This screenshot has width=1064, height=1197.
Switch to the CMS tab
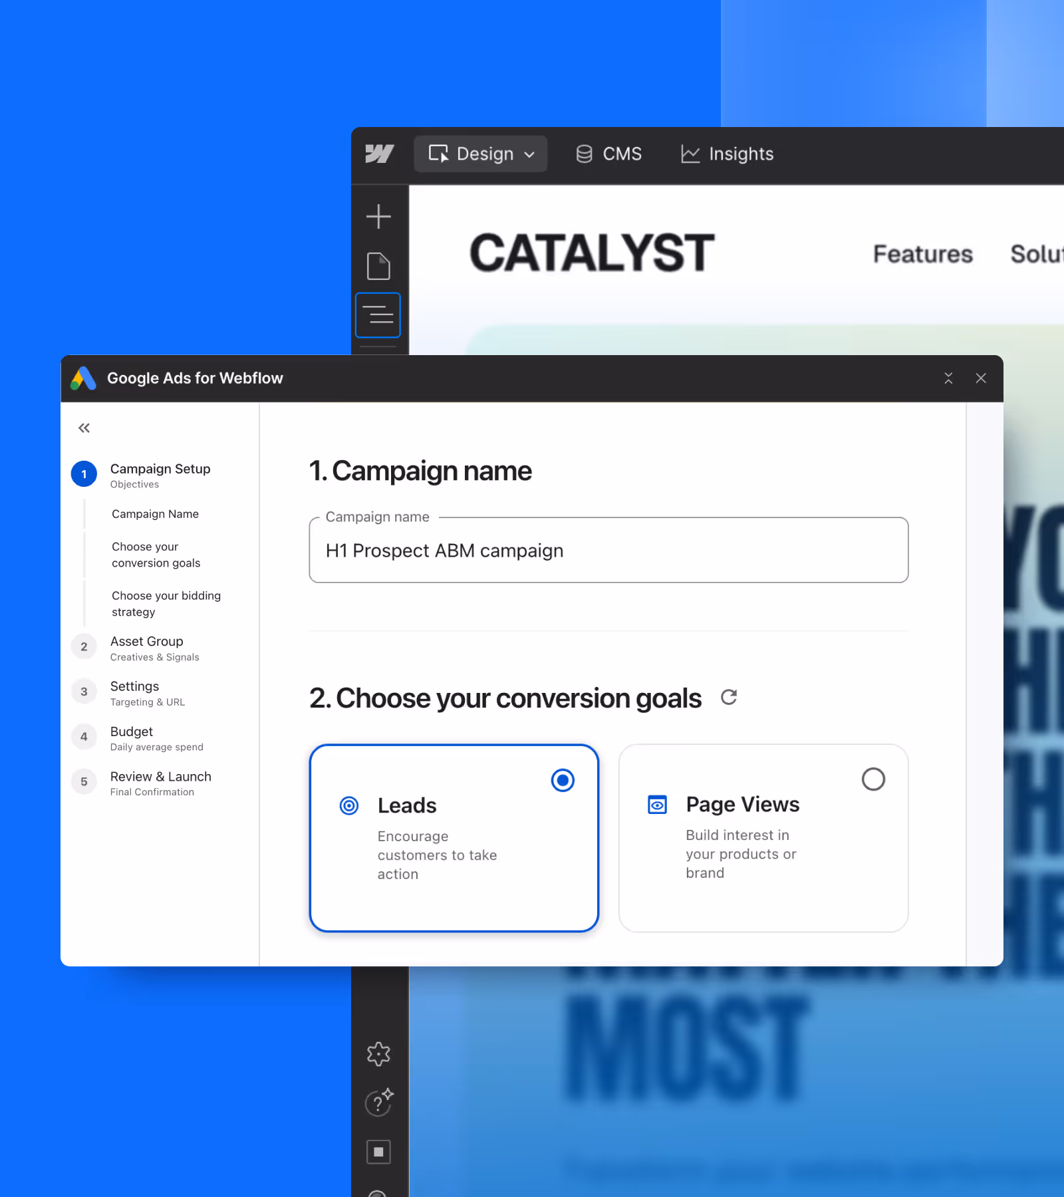[x=608, y=154]
